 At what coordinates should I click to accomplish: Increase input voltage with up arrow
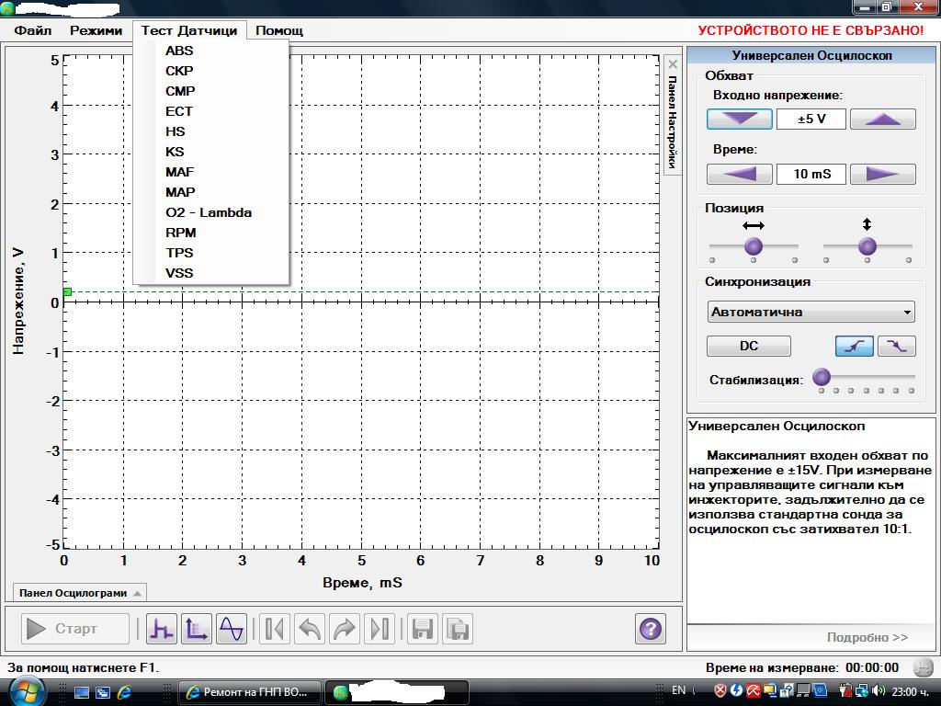coord(882,120)
